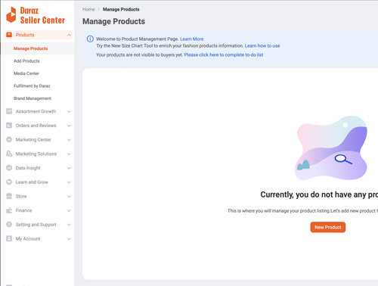
Task: Click the Data Insight sidebar icon
Action: coord(9,168)
